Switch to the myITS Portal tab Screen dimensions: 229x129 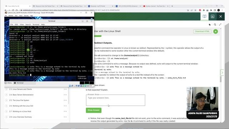101,6
